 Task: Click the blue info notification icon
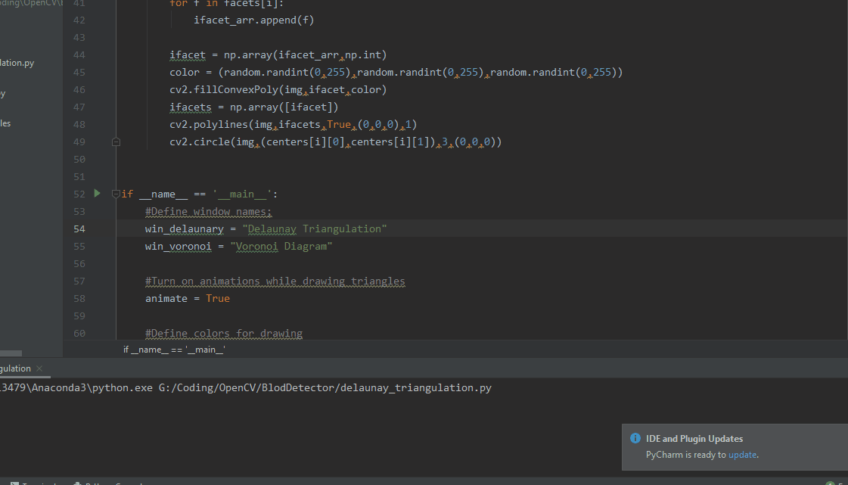(635, 439)
